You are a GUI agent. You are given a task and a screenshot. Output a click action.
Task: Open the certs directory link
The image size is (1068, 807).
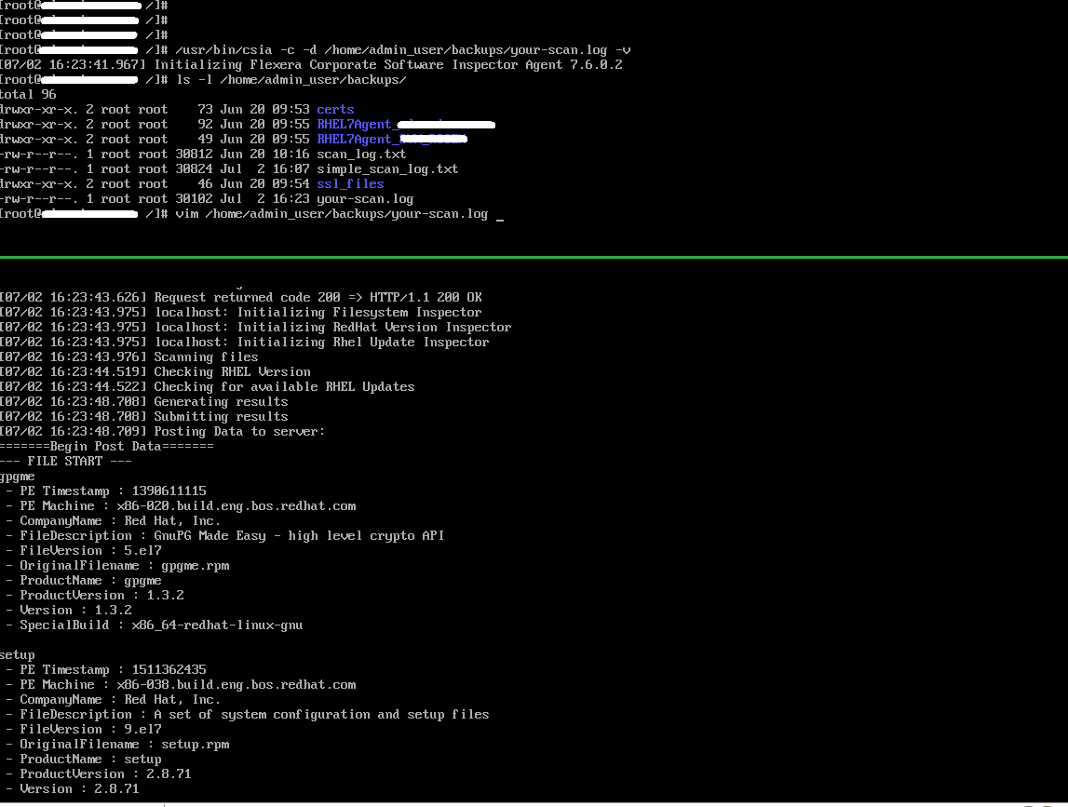pyautogui.click(x=333, y=109)
